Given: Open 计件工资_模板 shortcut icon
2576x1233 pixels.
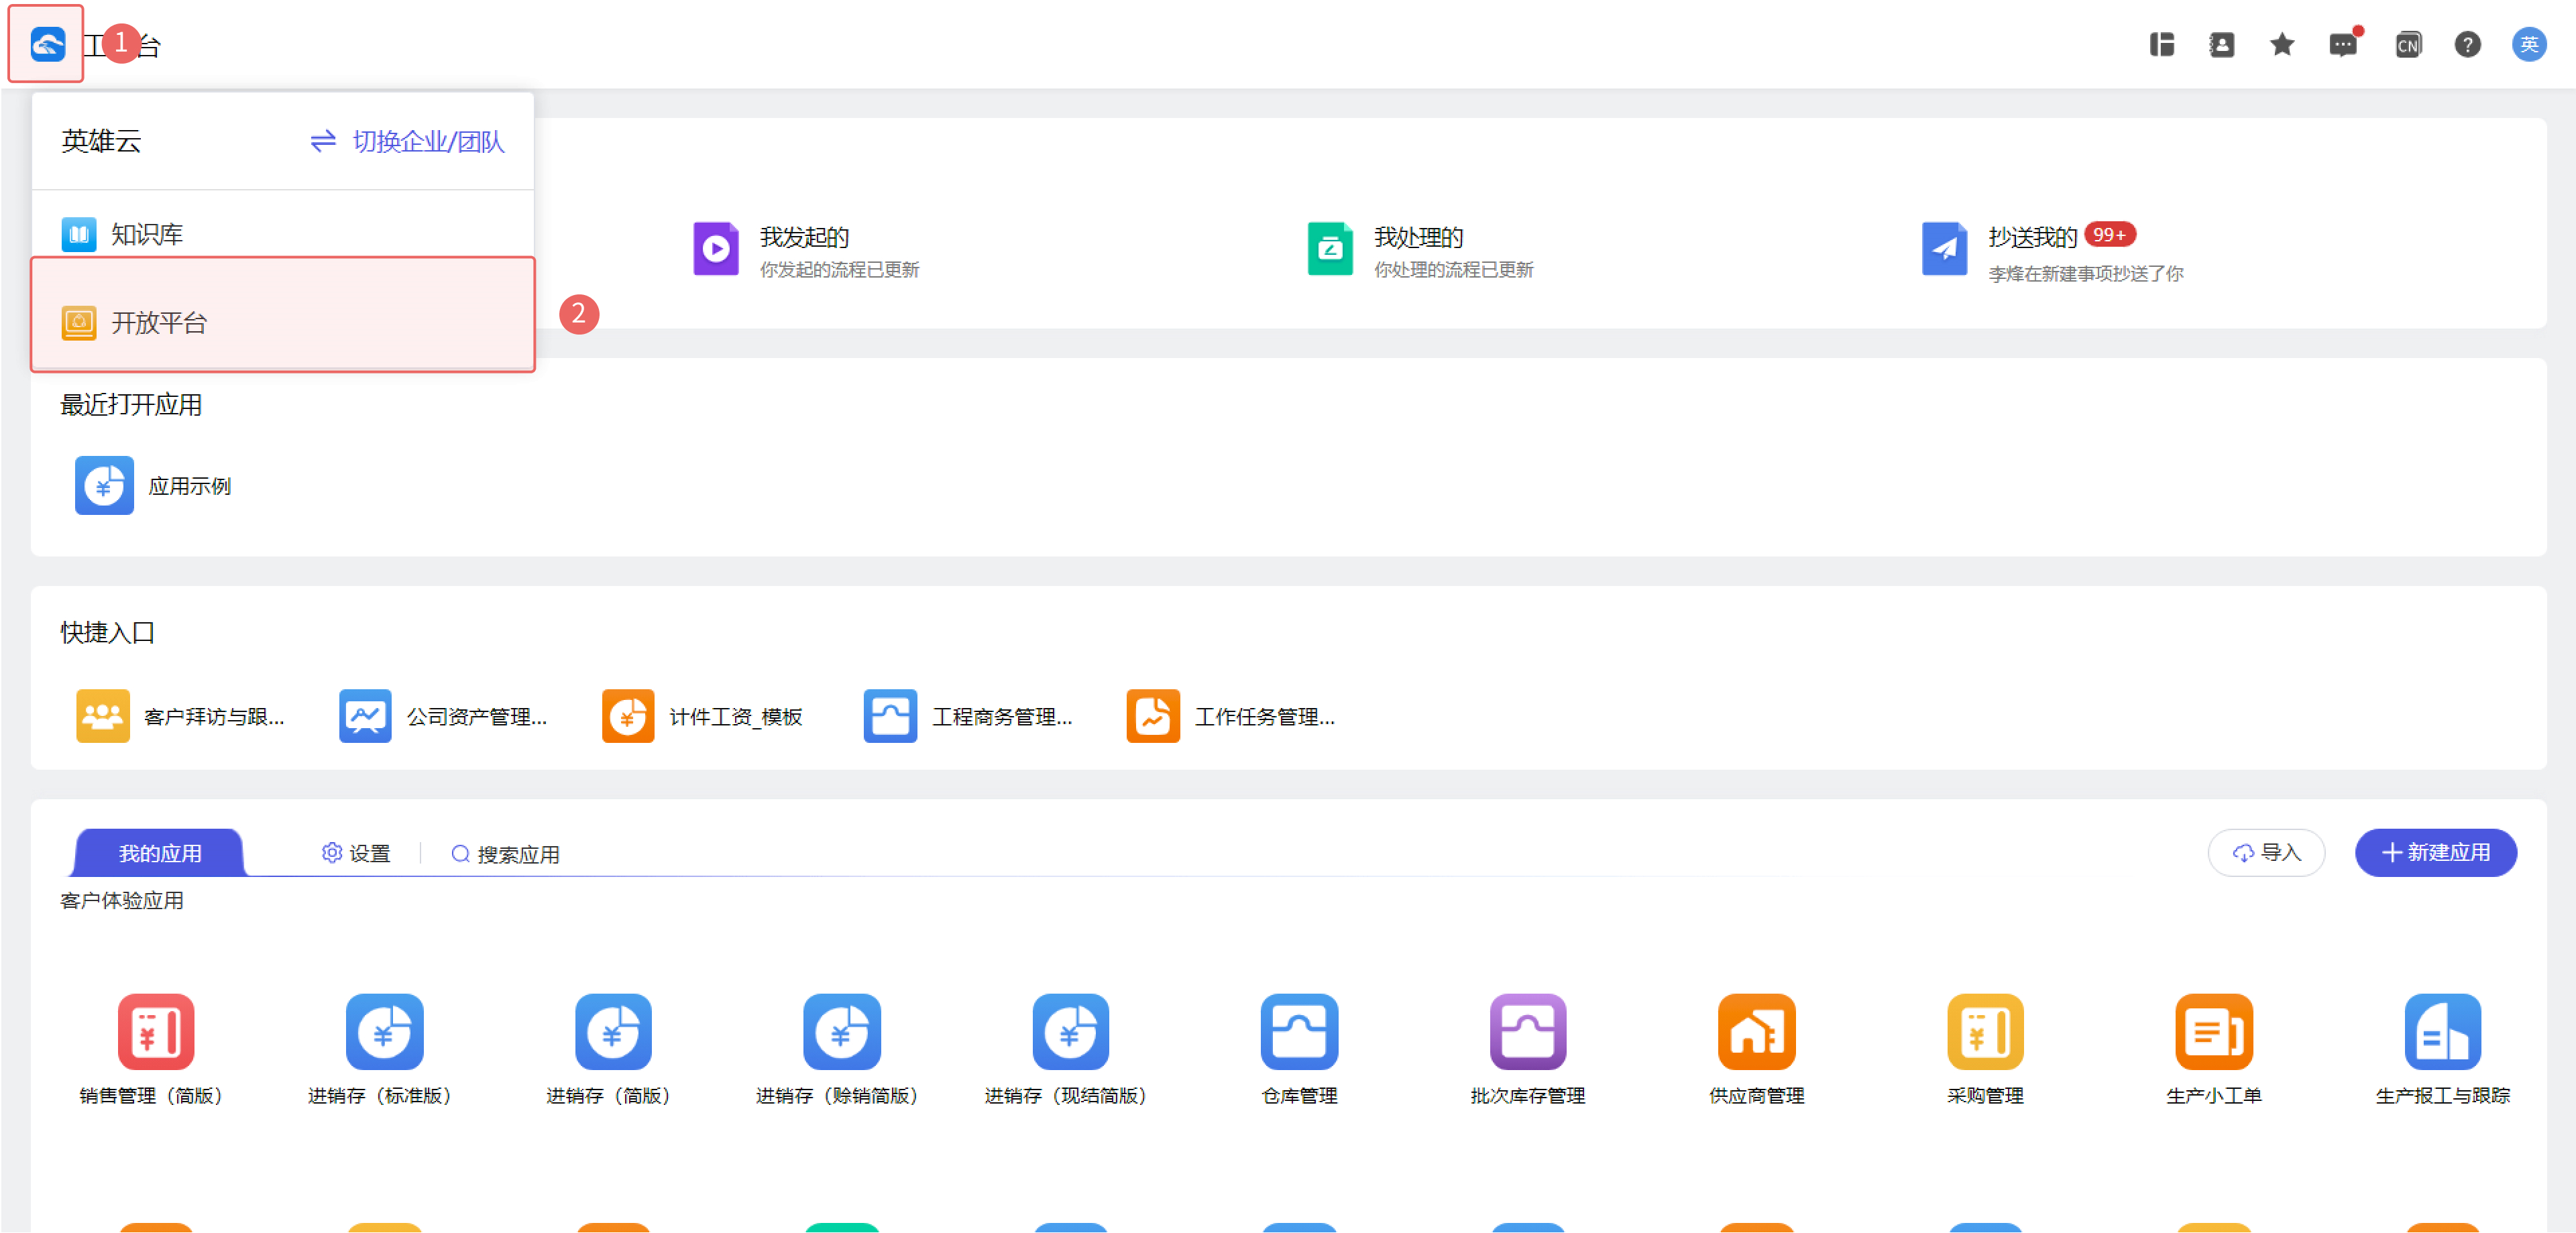Looking at the screenshot, I should click(628, 716).
